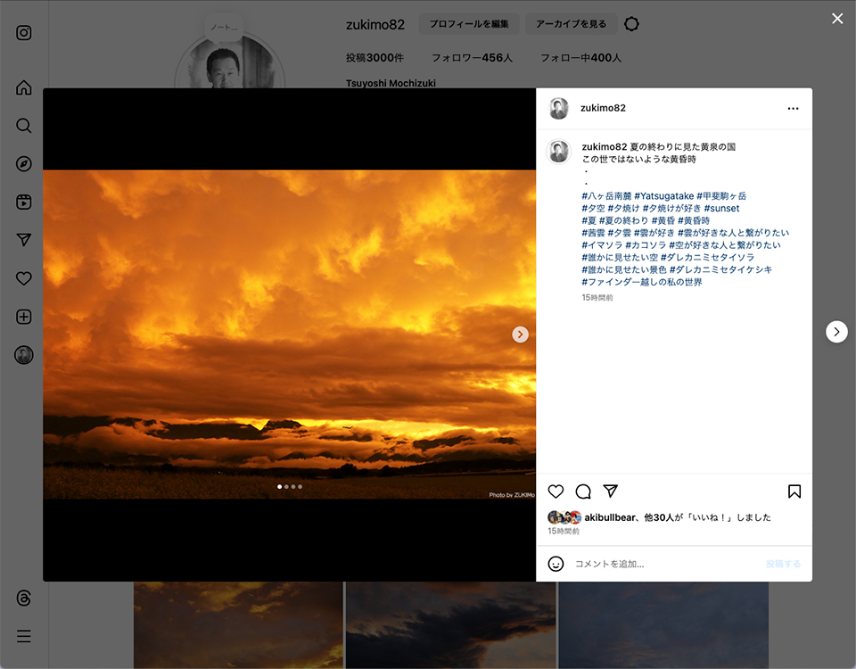The width and height of the screenshot is (856, 669).
Task: Open Instagram home logo in sidebar
Action: pyautogui.click(x=23, y=33)
